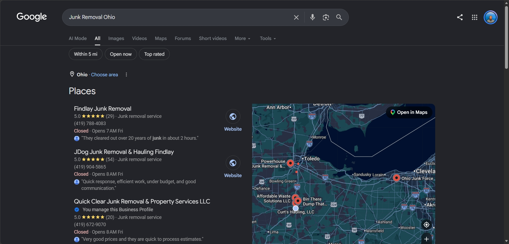Switch to the Maps tab
Viewport: 509px width, 244px height.
coord(161,38)
